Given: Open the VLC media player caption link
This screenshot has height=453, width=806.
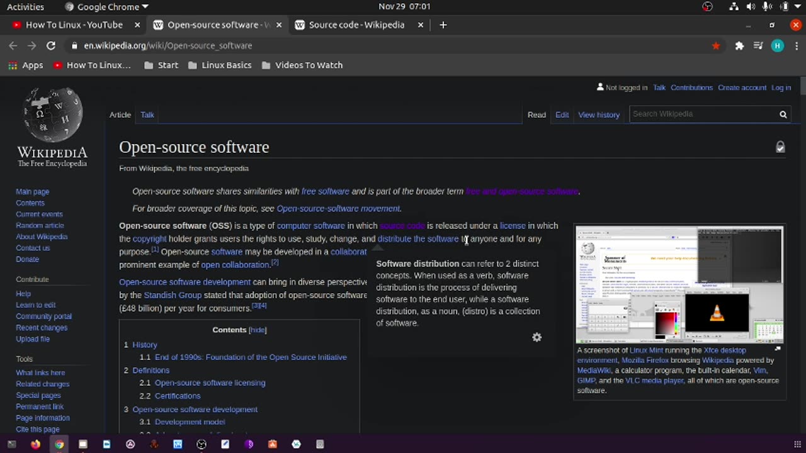Looking at the screenshot, I should (x=654, y=381).
